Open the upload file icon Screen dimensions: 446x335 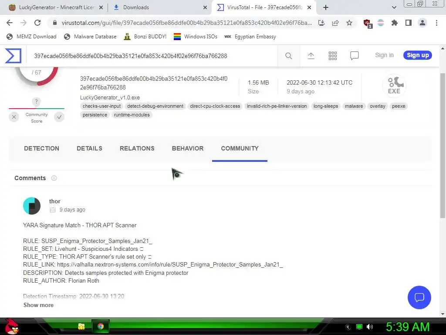pos(311,56)
